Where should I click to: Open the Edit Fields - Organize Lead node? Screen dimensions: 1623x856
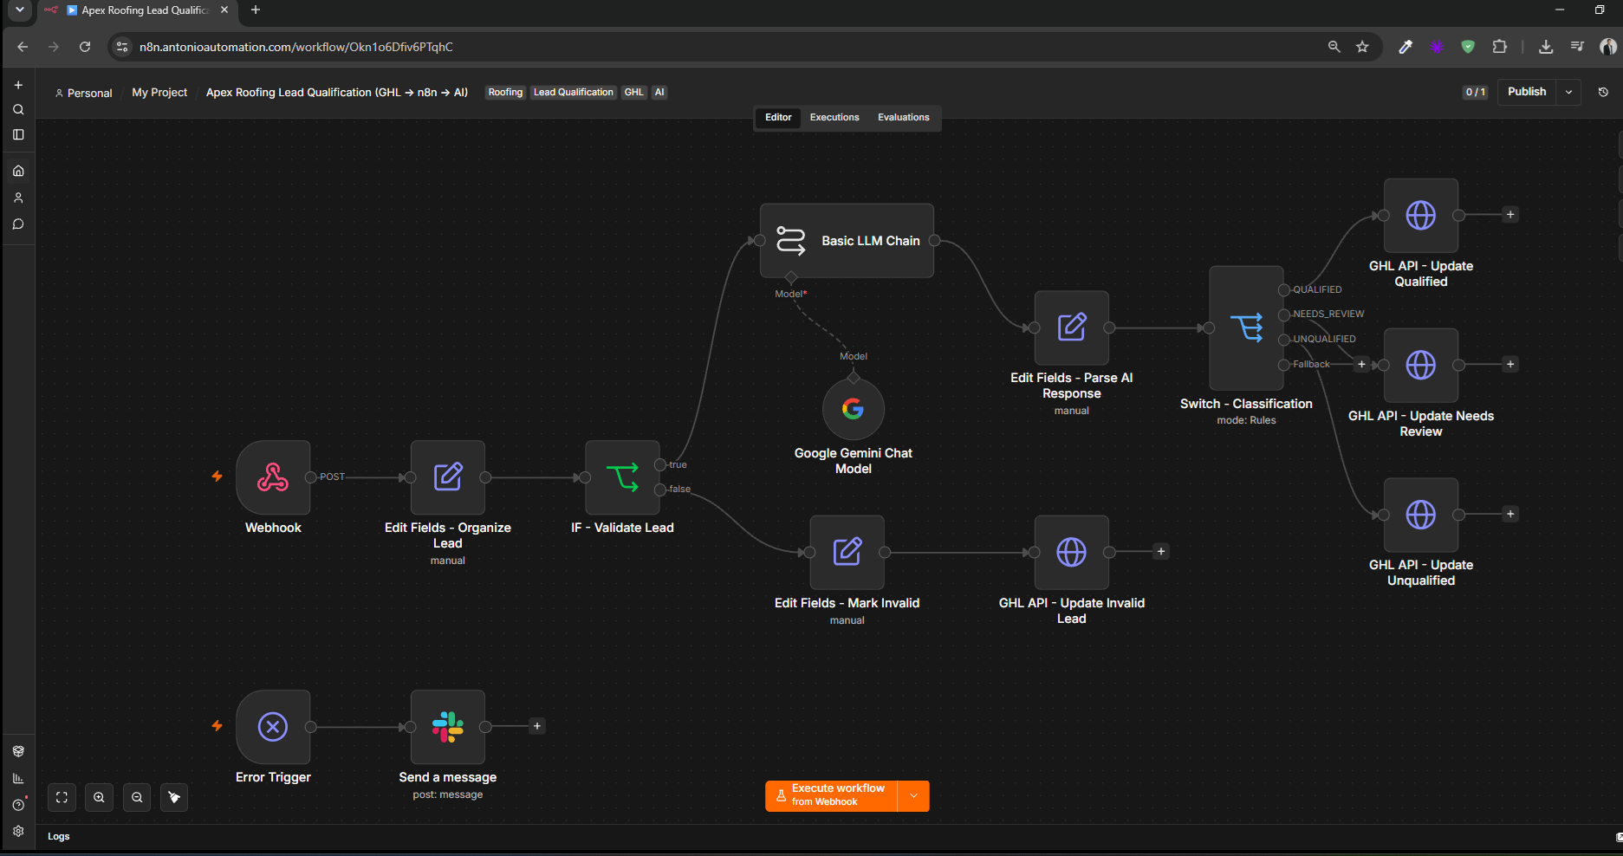click(448, 477)
